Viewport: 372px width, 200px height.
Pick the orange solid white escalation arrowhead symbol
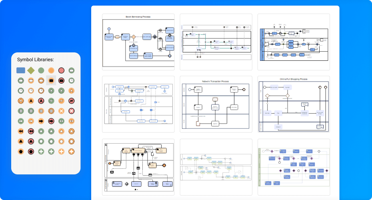72,91
